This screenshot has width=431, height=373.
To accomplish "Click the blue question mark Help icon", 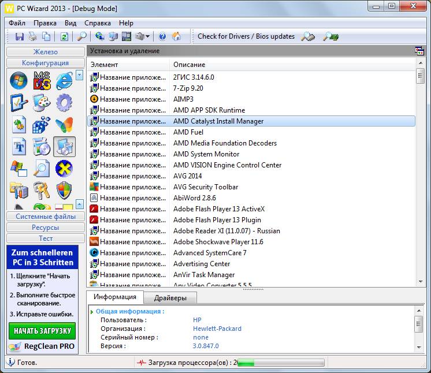I will [x=162, y=36].
